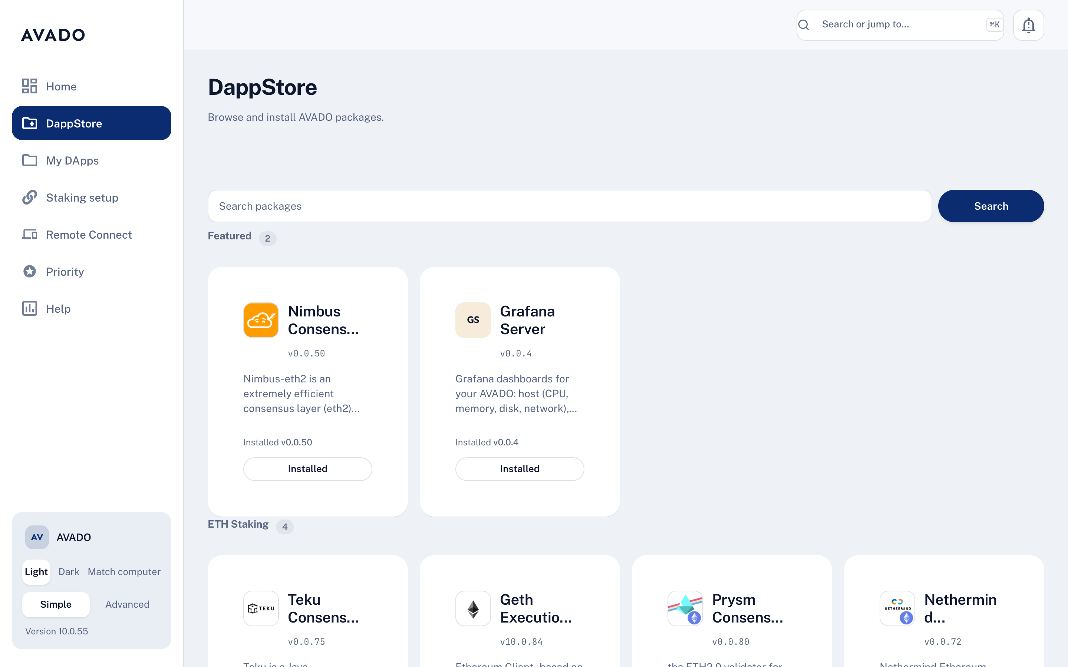Click Installed v0.0.50 status text

[x=278, y=442]
